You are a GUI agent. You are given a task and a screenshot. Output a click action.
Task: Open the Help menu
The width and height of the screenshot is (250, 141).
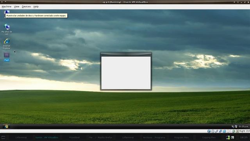click(36, 7)
